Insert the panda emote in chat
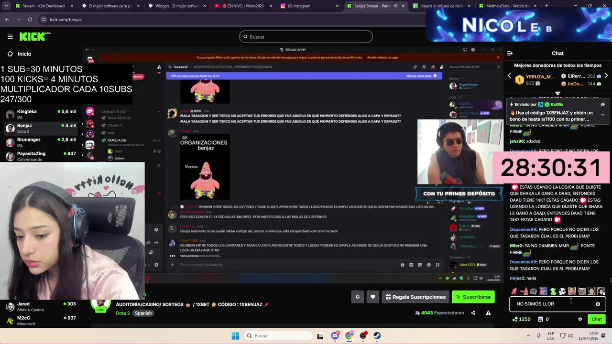The image size is (612, 344). [562, 291]
